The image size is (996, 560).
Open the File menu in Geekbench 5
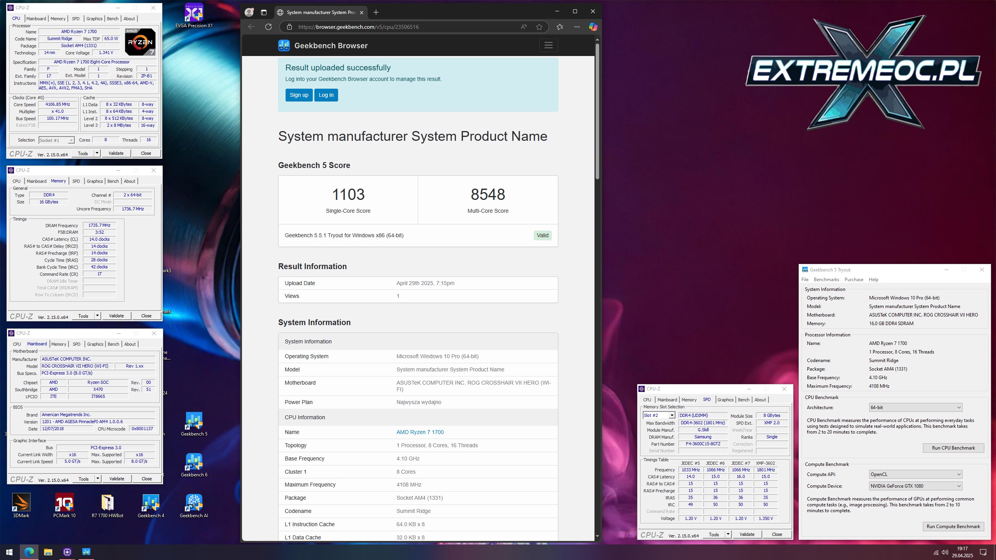(805, 280)
